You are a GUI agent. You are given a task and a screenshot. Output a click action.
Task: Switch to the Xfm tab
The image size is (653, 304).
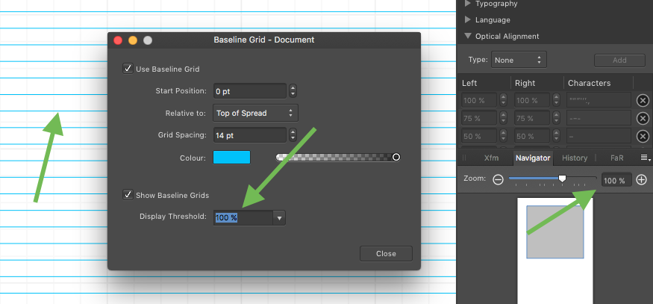(x=491, y=158)
